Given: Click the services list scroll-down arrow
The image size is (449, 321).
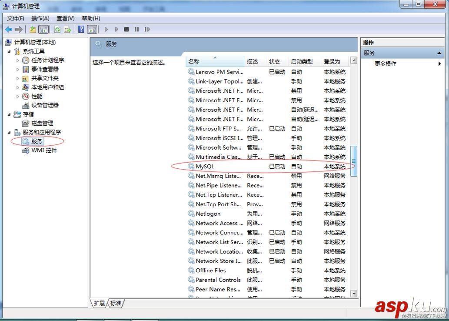Looking at the screenshot, I should (x=354, y=293).
